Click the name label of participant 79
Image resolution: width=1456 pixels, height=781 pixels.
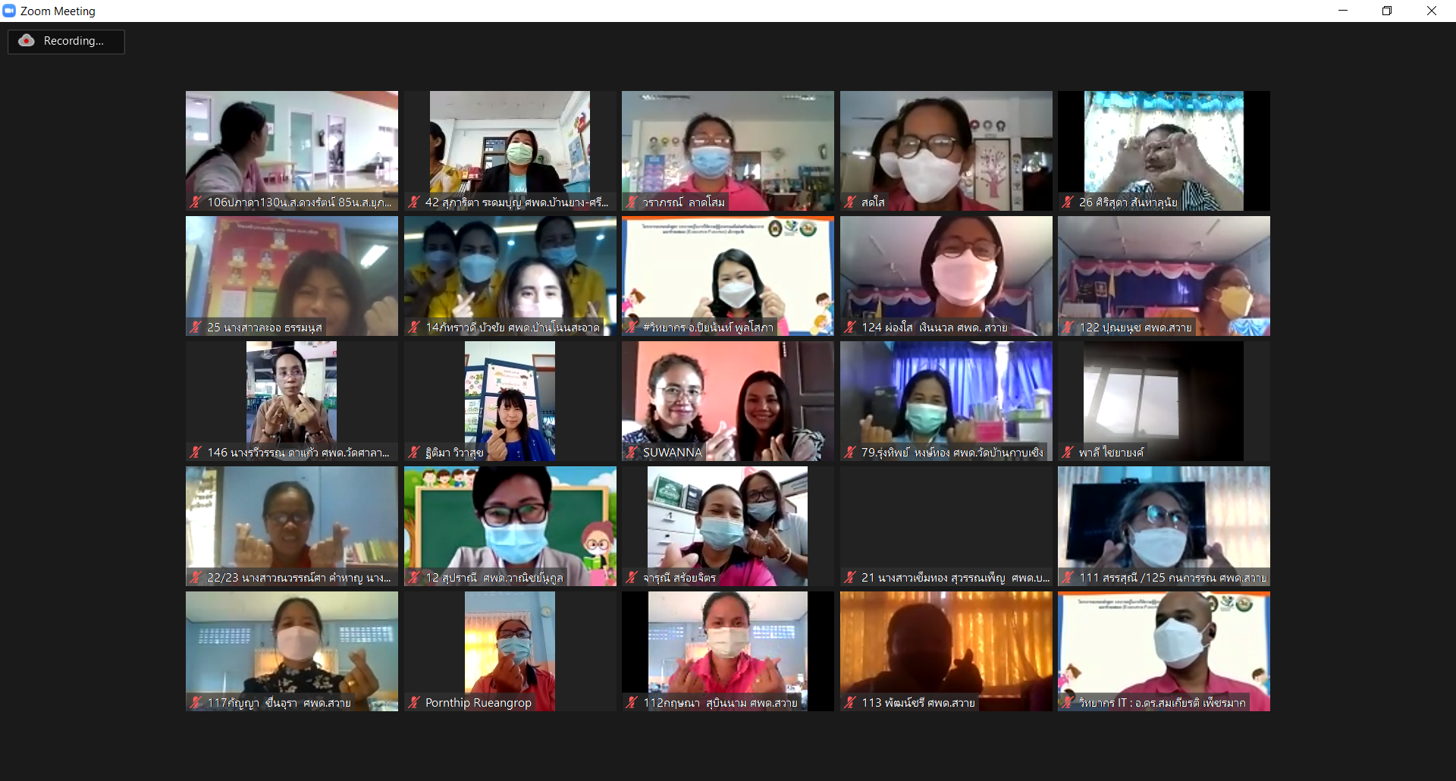[x=952, y=453]
